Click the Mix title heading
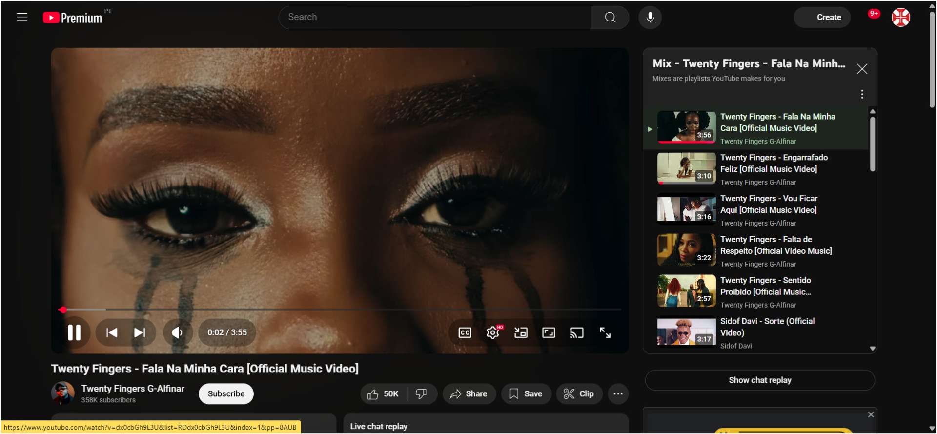The image size is (937, 434). 749,63
